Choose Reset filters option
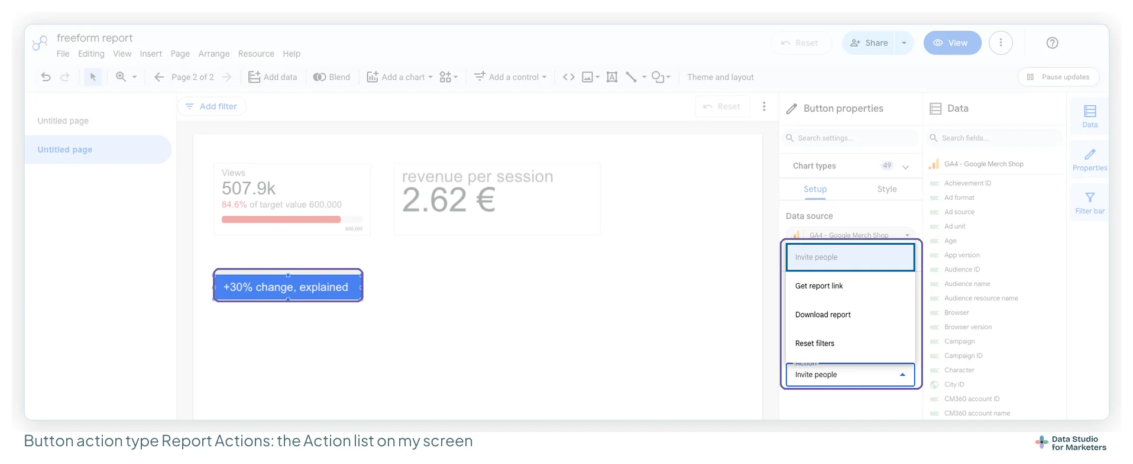Image resolution: width=1133 pixels, height=464 pixels. (x=850, y=343)
